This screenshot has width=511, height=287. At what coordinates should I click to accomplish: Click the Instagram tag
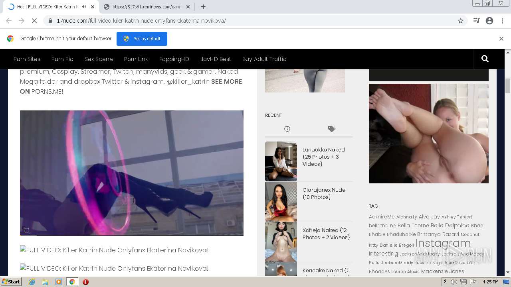click(443, 243)
